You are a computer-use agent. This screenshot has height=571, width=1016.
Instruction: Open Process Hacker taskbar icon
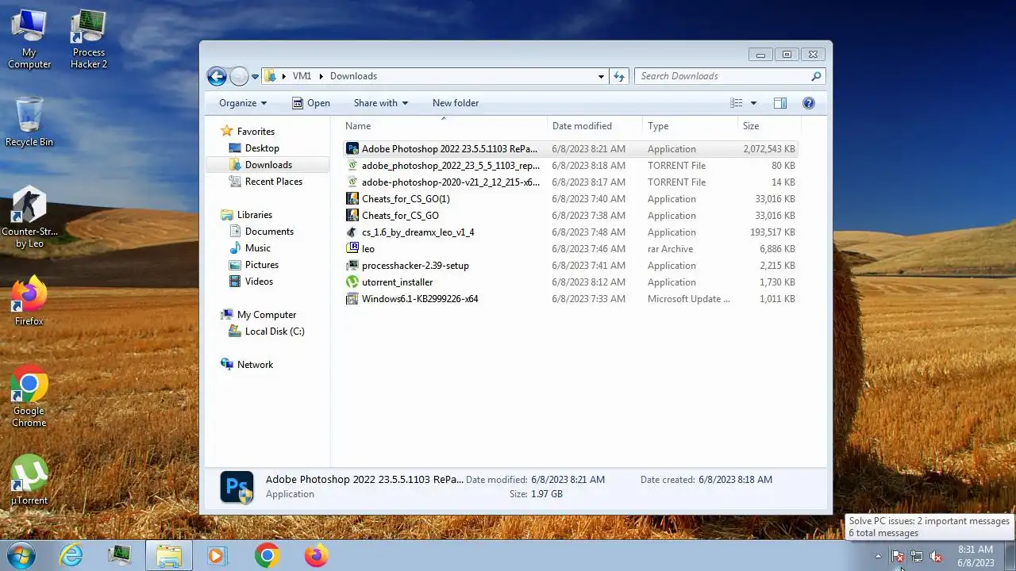click(120, 555)
